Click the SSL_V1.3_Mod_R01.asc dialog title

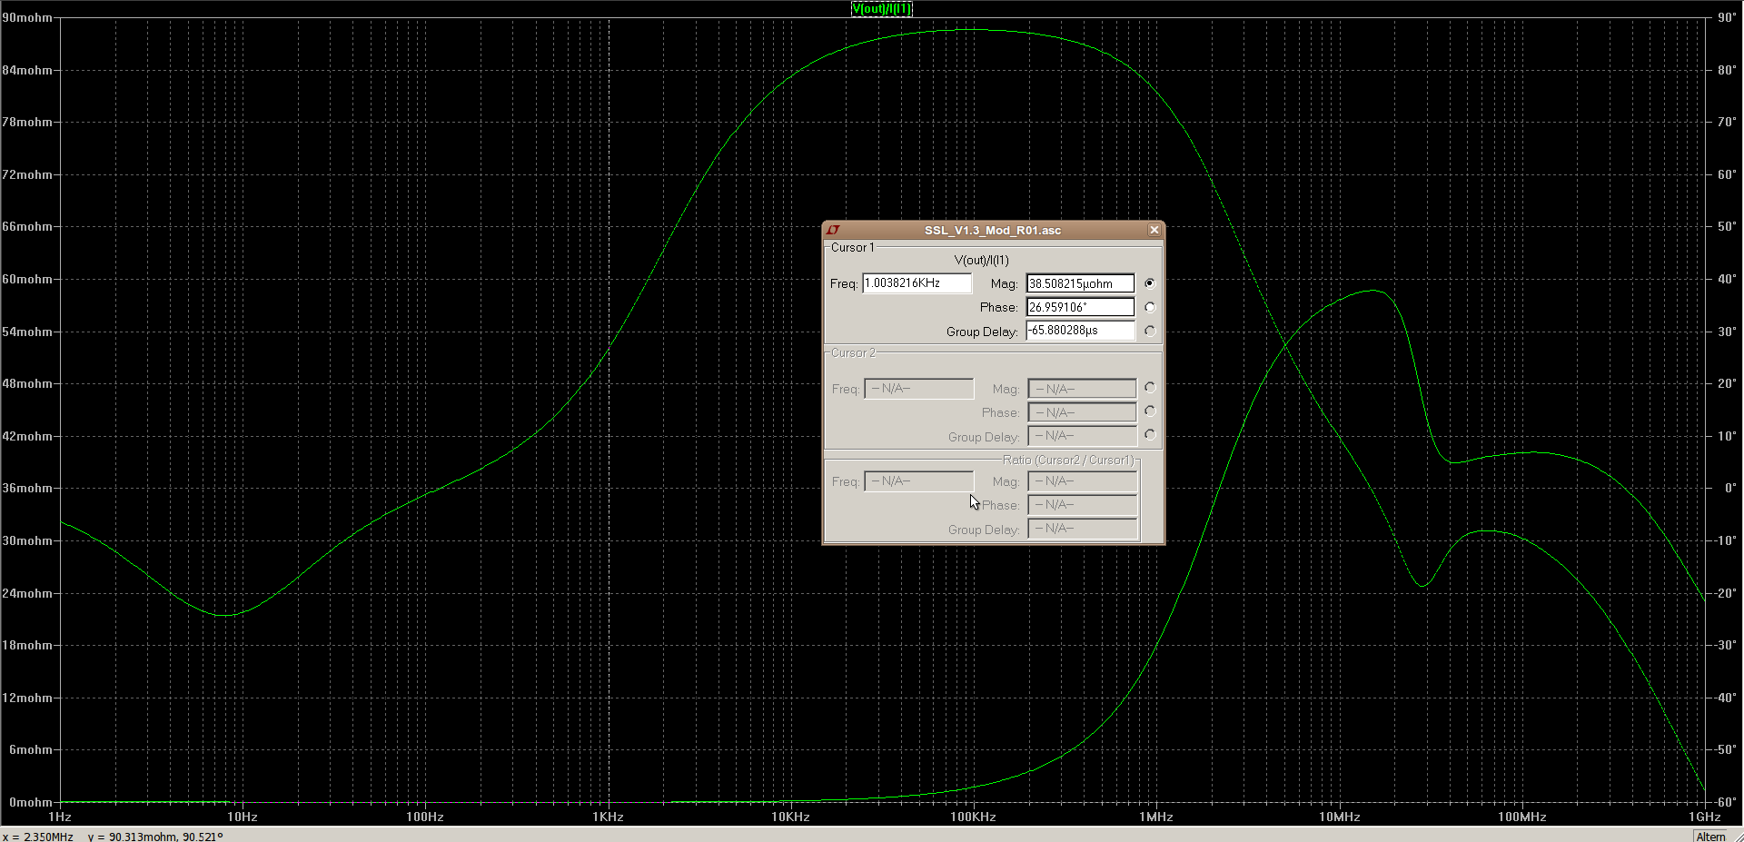pos(993,231)
